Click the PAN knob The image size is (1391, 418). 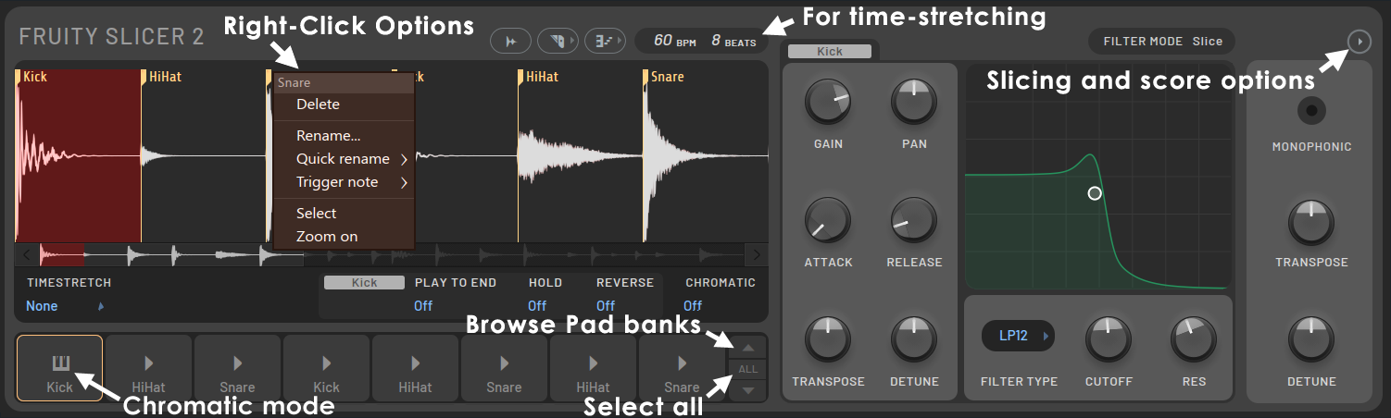[x=913, y=102]
